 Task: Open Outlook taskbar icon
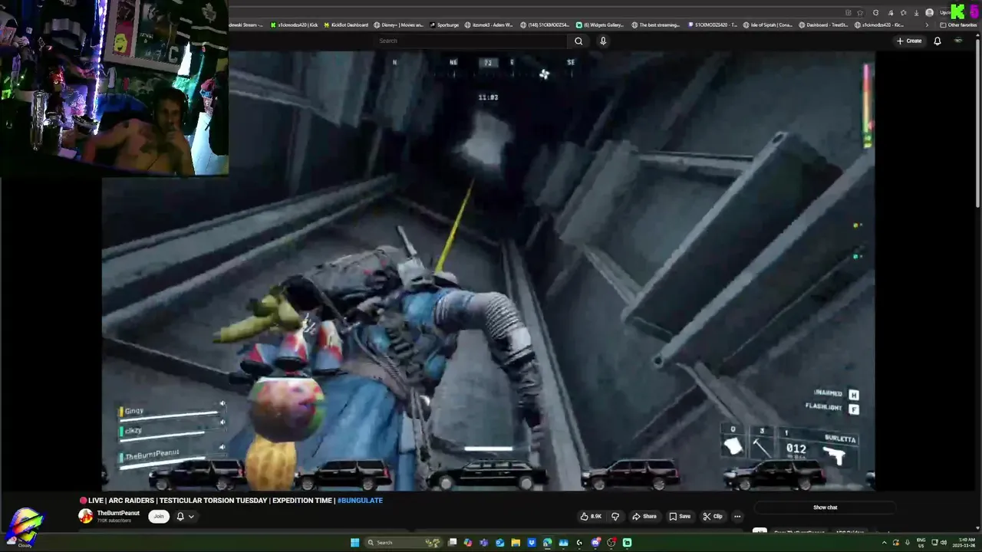click(x=500, y=543)
